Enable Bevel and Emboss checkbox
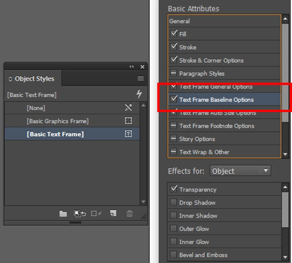The height and width of the screenshot is (263, 292). click(x=173, y=255)
